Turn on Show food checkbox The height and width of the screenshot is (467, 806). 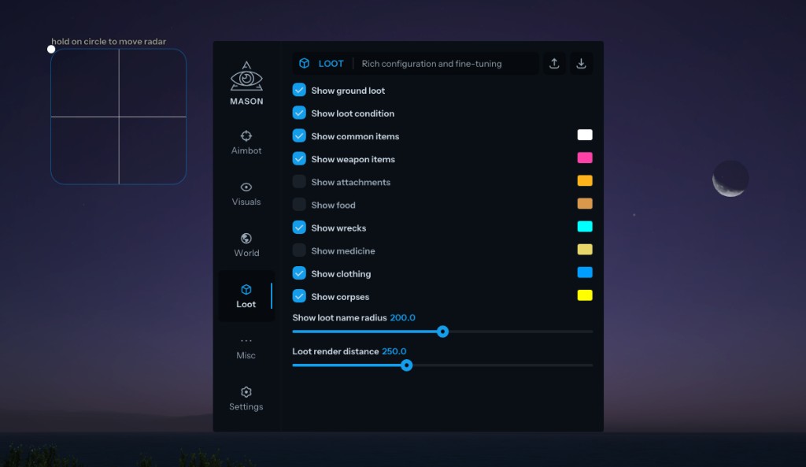299,205
